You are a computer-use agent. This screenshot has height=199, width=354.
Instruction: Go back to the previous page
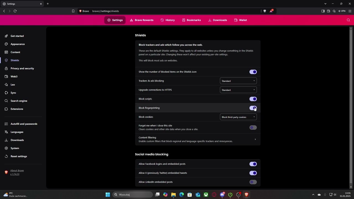(x=4, y=11)
